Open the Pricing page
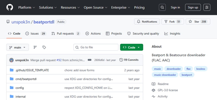This screenshot has width=217, height=100. point(139,8)
